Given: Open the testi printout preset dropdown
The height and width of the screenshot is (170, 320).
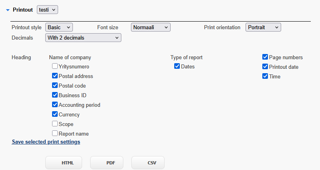Looking at the screenshot, I should [47, 10].
